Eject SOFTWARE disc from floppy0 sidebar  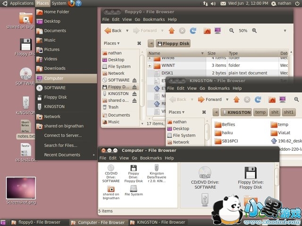point(134,81)
